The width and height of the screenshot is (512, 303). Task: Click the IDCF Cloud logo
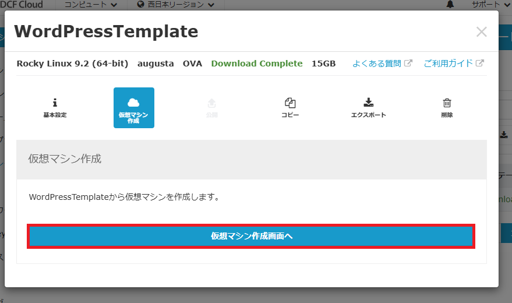tap(26, 5)
